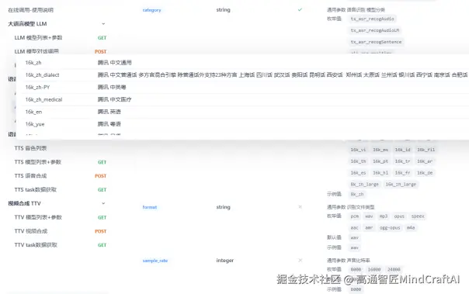The width and height of the screenshot is (469, 294).
Task: Click the category parameter name
Action: click(151, 10)
